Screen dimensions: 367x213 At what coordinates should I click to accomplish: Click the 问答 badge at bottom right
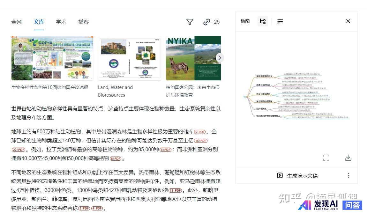tap(352, 205)
